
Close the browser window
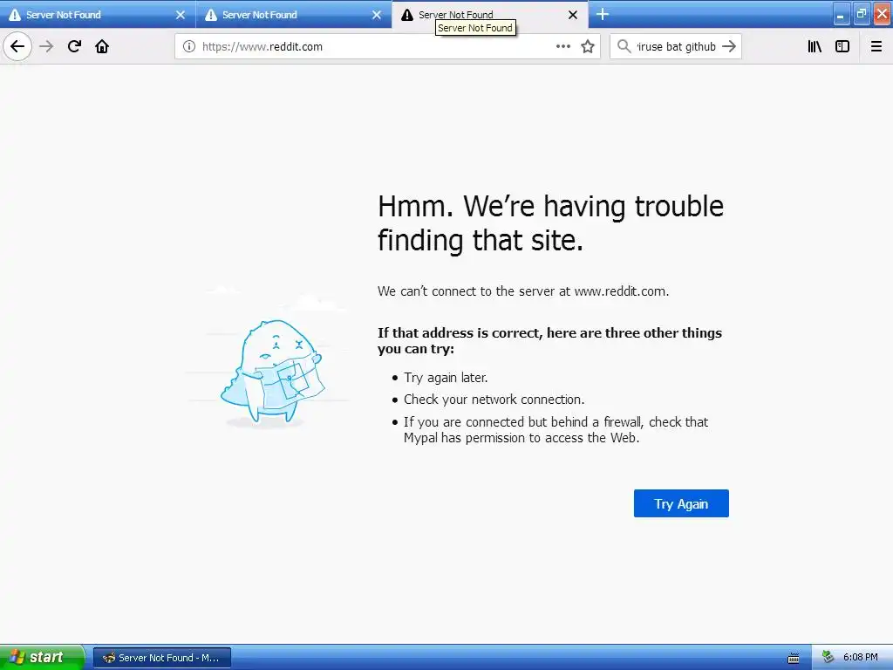pyautogui.click(x=883, y=14)
